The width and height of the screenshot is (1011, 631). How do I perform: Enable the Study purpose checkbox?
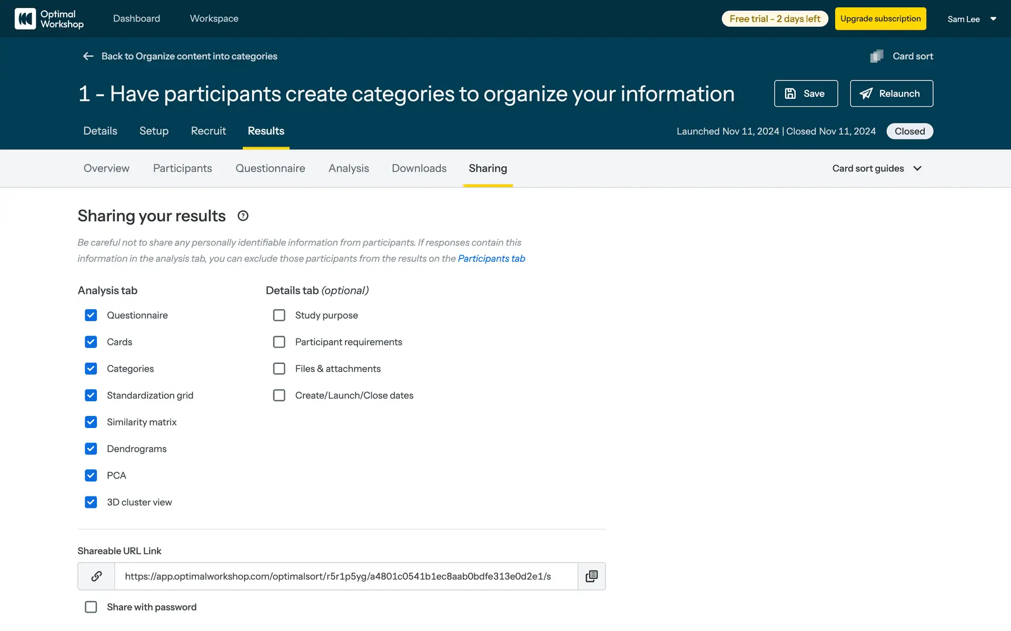(279, 315)
